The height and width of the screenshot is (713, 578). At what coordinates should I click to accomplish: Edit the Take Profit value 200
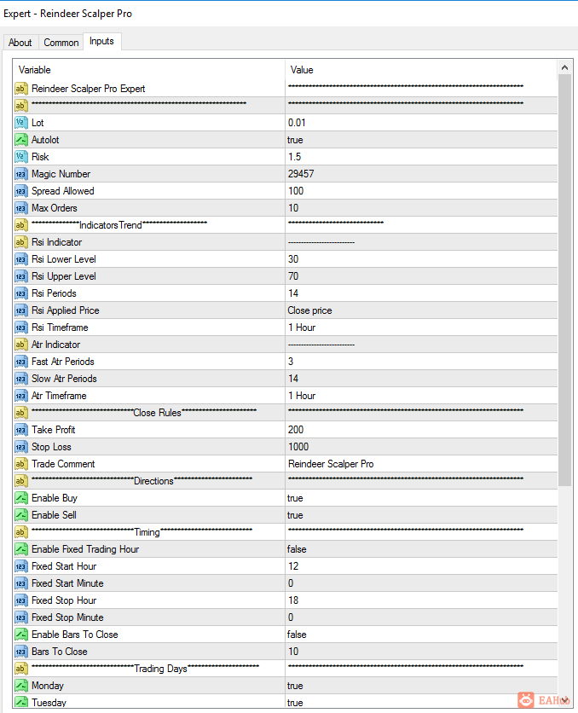tap(421, 430)
